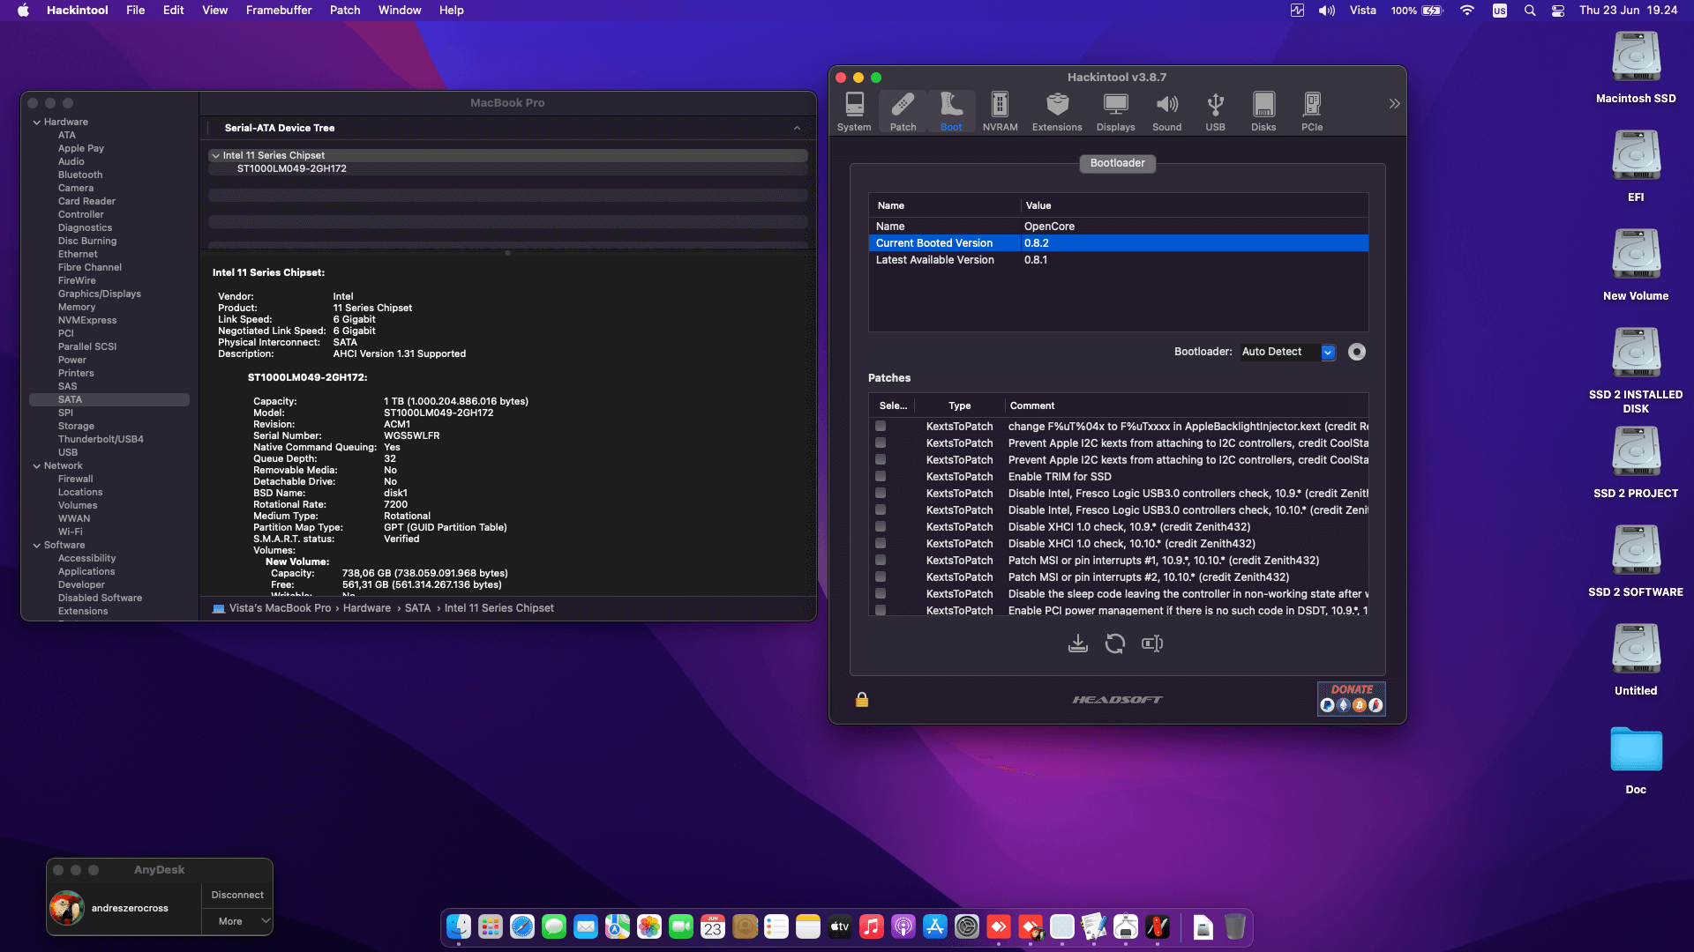This screenshot has height=952, width=1694.
Task: Open SSD 2 PROJECT drive on desktop
Action: (x=1636, y=463)
